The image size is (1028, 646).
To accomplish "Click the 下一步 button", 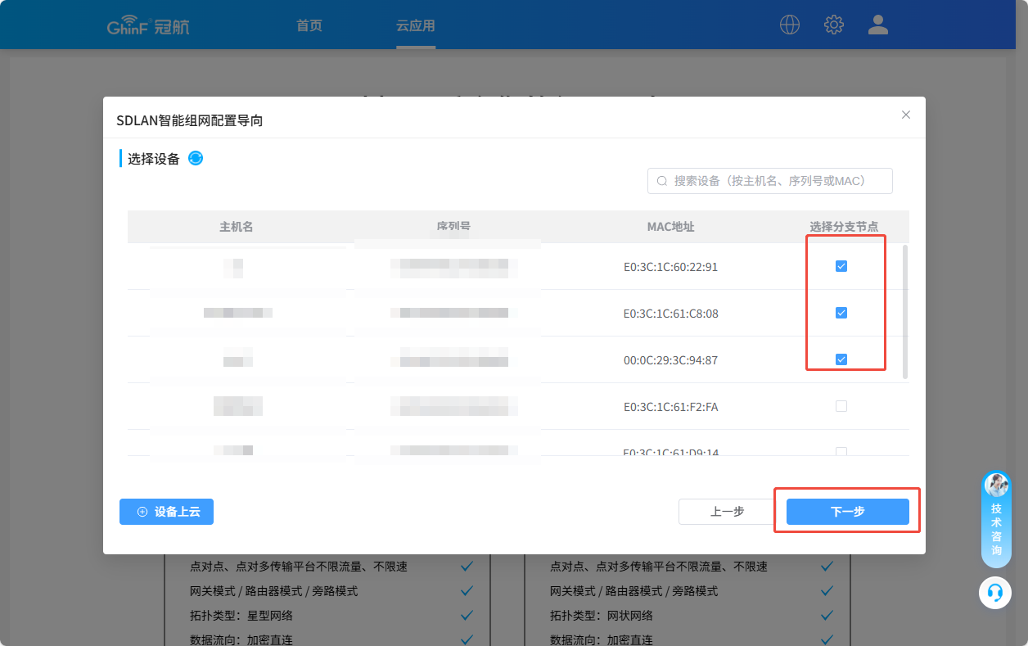I will coord(847,512).
